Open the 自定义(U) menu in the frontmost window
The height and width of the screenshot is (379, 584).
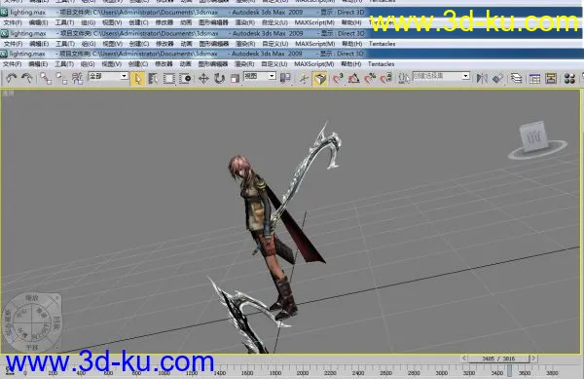click(x=274, y=64)
